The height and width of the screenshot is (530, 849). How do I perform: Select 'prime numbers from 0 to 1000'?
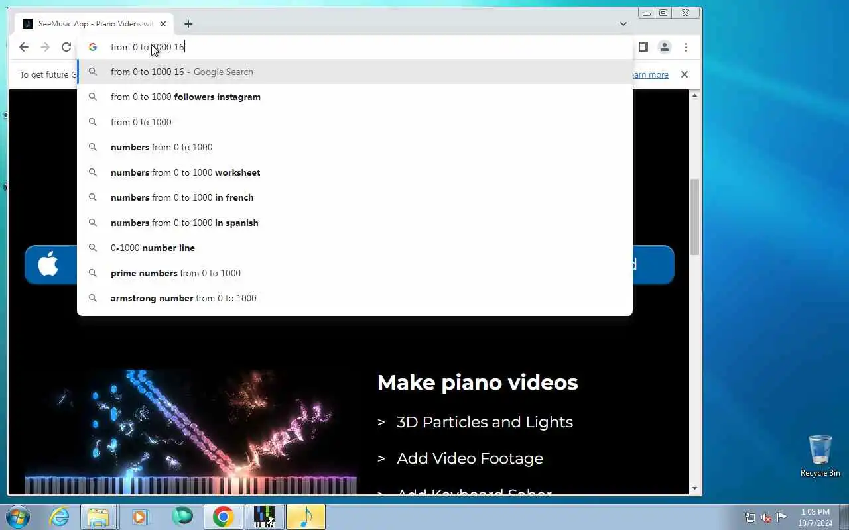355,273
